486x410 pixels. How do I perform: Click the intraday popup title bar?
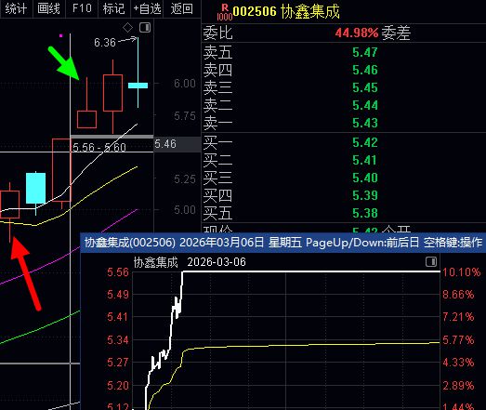tap(283, 243)
